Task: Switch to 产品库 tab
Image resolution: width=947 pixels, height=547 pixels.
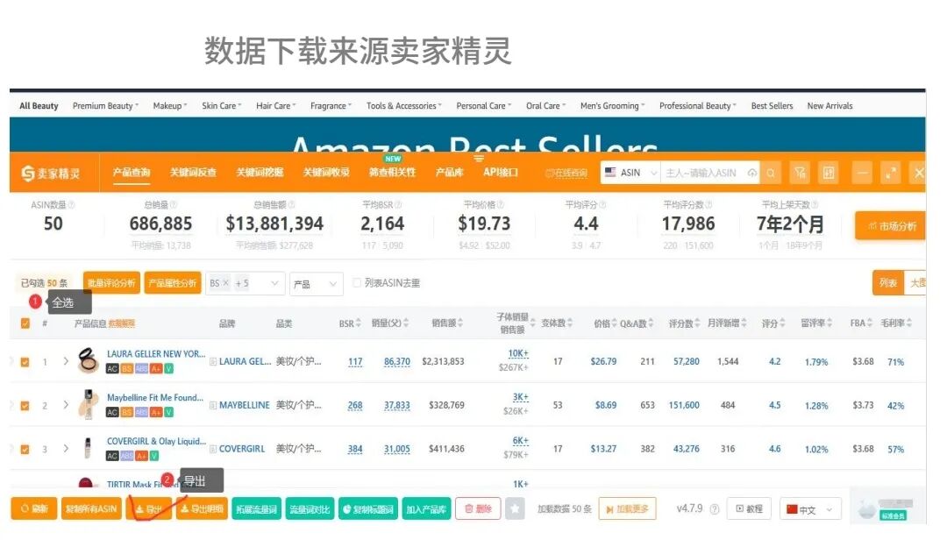Action: 449,172
